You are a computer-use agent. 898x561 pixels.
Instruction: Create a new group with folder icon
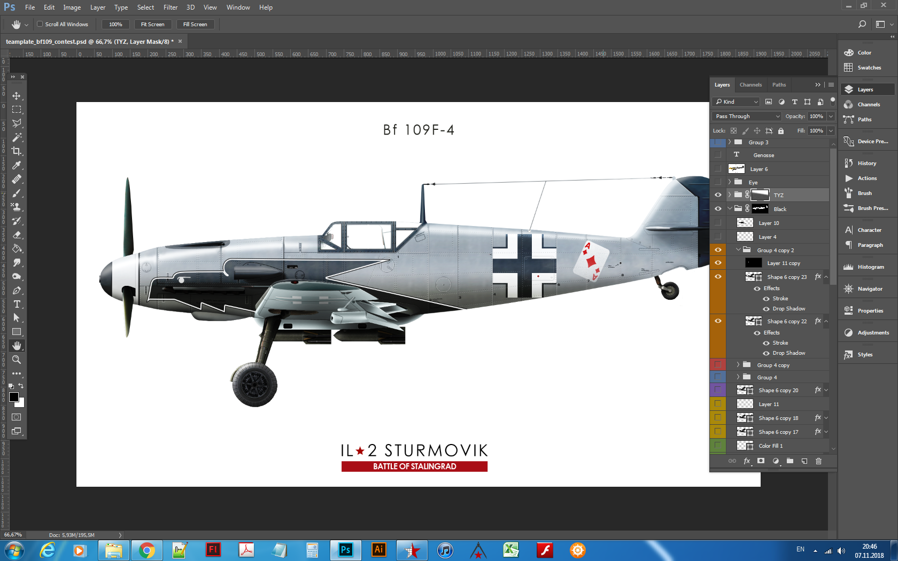pyautogui.click(x=790, y=461)
